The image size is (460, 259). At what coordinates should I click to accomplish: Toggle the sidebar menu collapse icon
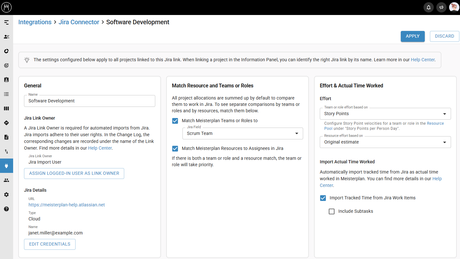pos(6,22)
